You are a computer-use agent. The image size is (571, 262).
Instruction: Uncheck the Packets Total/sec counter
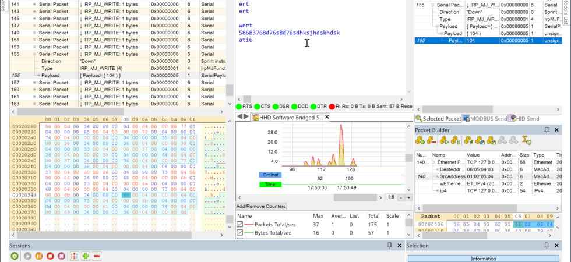coord(240,224)
